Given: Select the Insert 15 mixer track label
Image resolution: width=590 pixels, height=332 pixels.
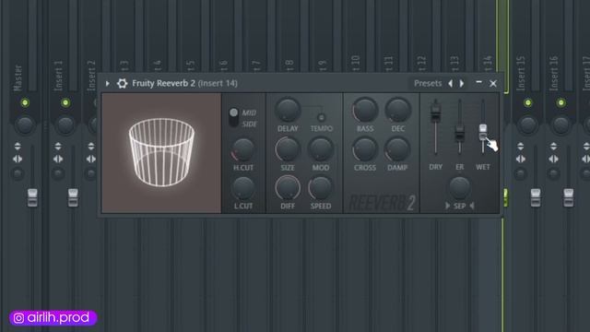Looking at the screenshot, I should [x=521, y=74].
